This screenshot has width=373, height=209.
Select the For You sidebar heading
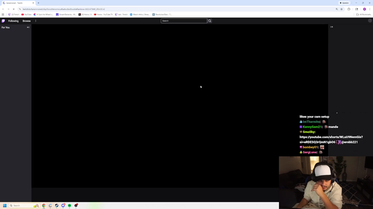pyautogui.click(x=5, y=27)
